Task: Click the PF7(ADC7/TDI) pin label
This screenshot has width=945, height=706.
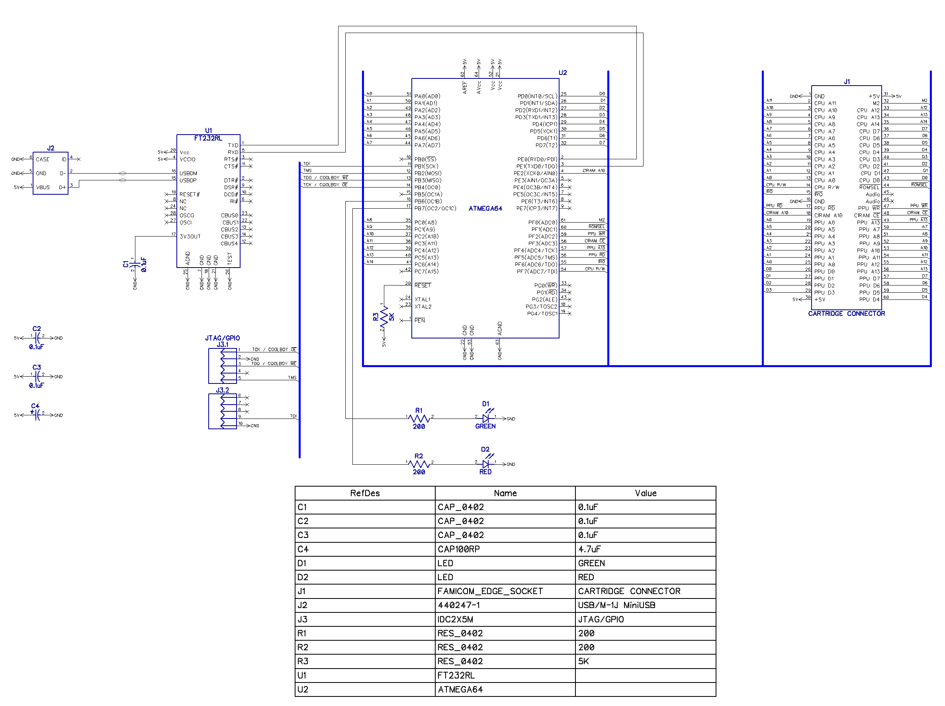Action: 537,271
